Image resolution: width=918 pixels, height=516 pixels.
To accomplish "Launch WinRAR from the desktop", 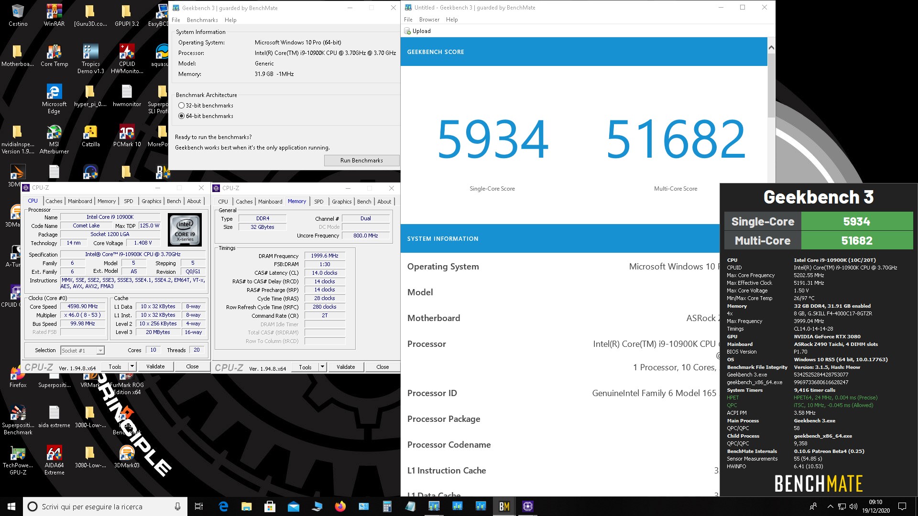I will pyautogui.click(x=54, y=15).
